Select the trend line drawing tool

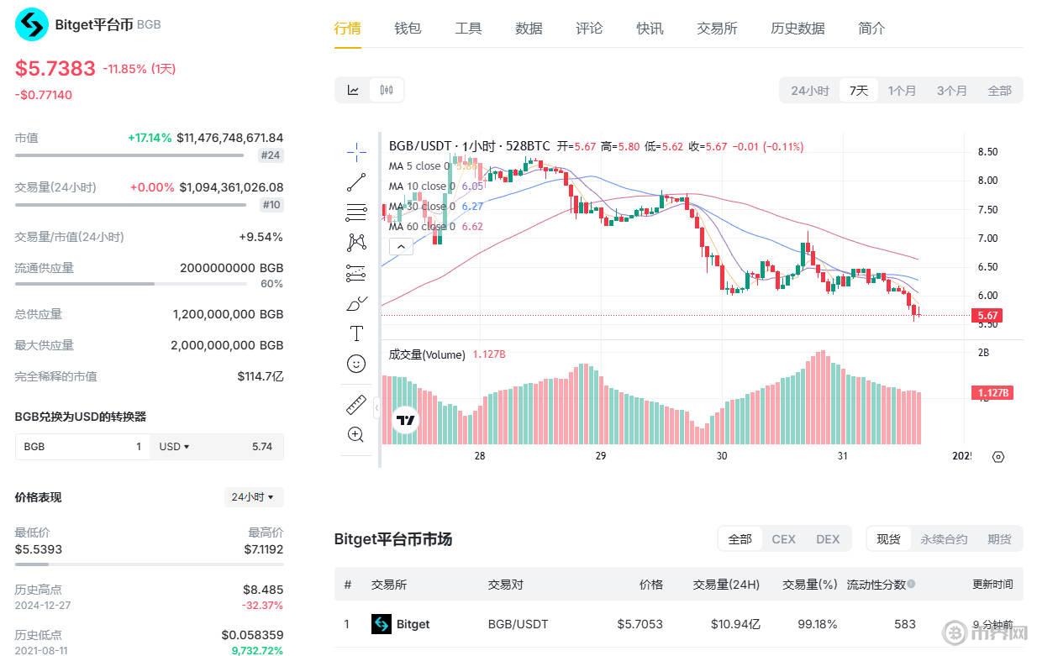pyautogui.click(x=356, y=182)
